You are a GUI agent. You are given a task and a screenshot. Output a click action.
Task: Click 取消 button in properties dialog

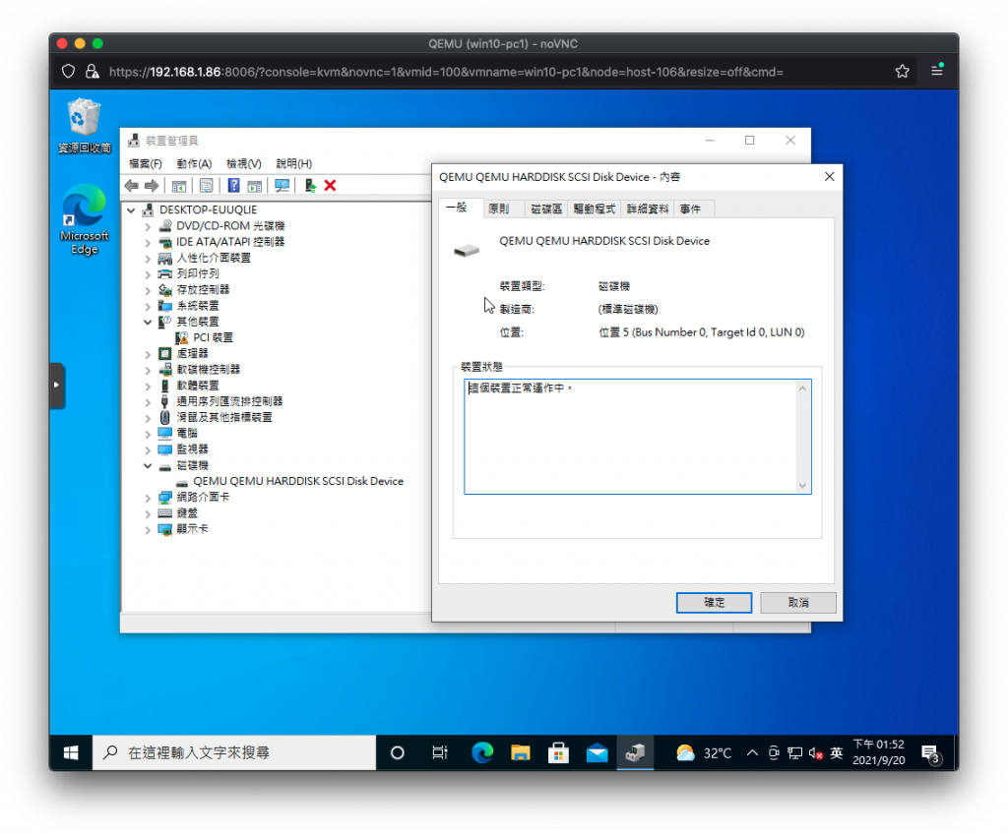point(797,602)
